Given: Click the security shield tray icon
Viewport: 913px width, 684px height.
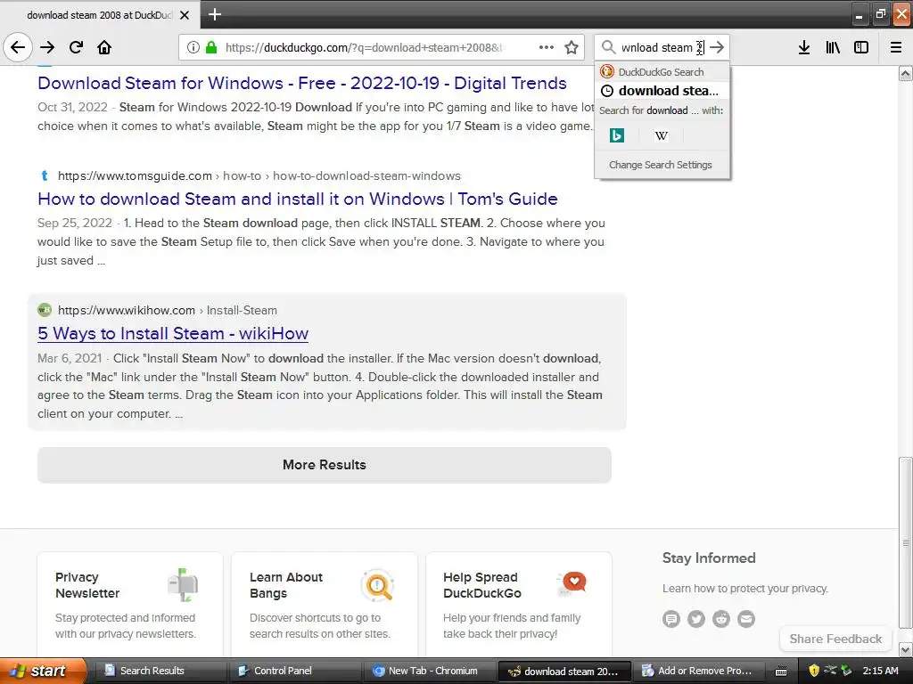Looking at the screenshot, I should point(813,671).
